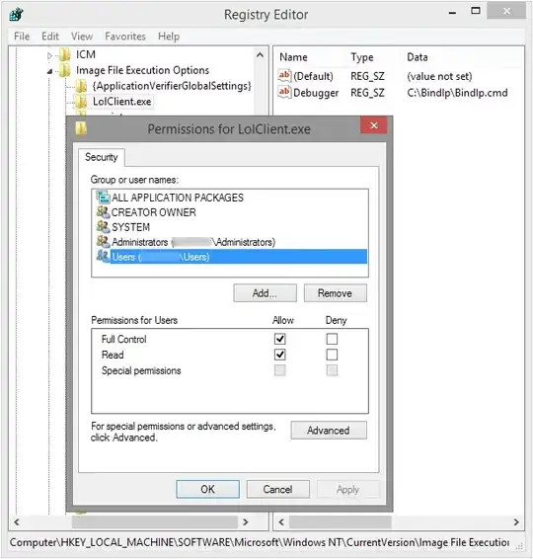Screen dimensions: 533x559
Task: Select the Security tab
Action: coord(102,157)
